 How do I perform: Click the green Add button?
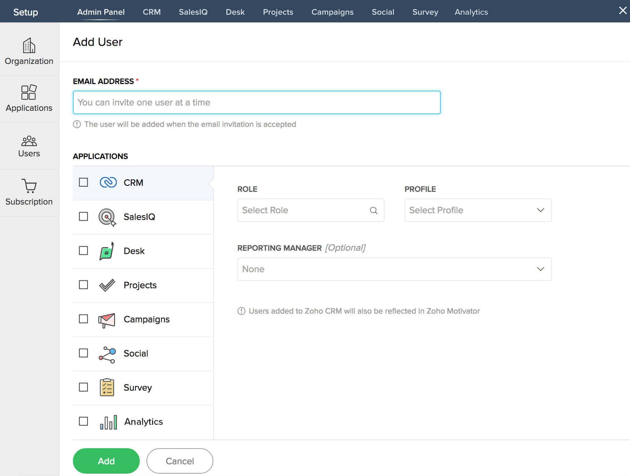(106, 461)
